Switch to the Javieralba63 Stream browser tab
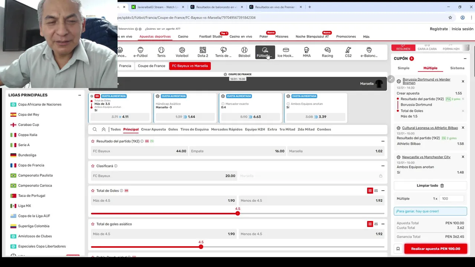 (158, 7)
